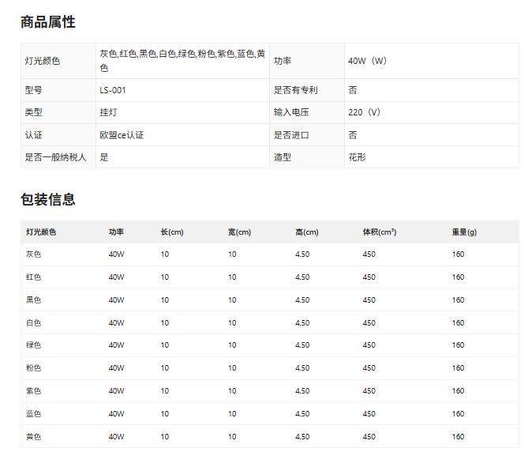Click the 是否进口 attribute label

tap(291, 135)
